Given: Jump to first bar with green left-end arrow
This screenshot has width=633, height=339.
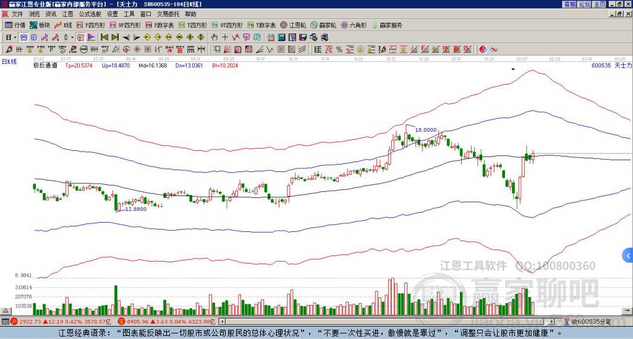Looking at the screenshot, I should [104, 38].
